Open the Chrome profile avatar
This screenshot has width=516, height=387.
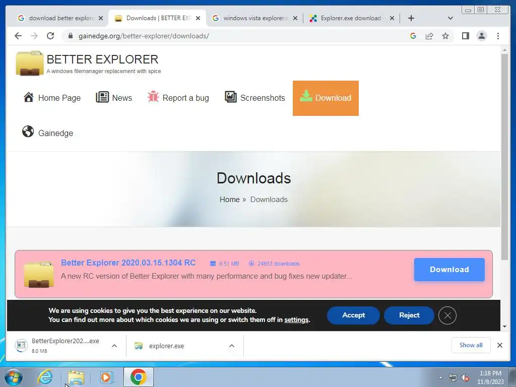click(x=481, y=36)
